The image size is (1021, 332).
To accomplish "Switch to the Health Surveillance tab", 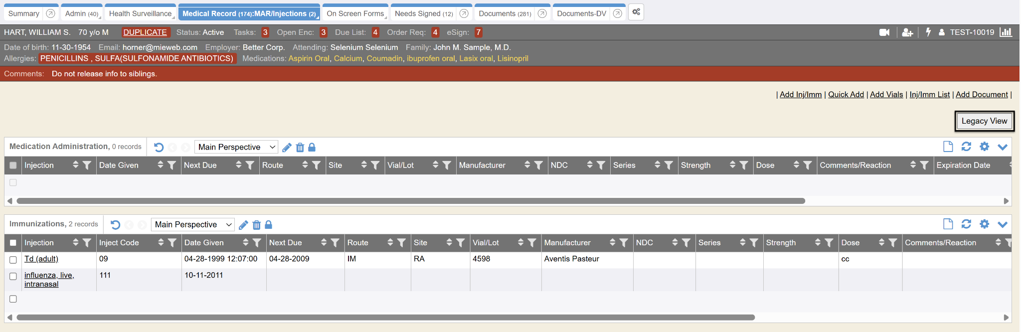I will click(x=140, y=13).
